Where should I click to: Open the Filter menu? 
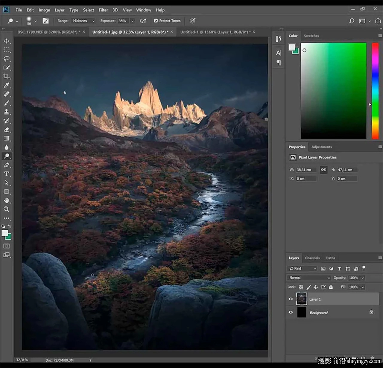pyautogui.click(x=103, y=10)
